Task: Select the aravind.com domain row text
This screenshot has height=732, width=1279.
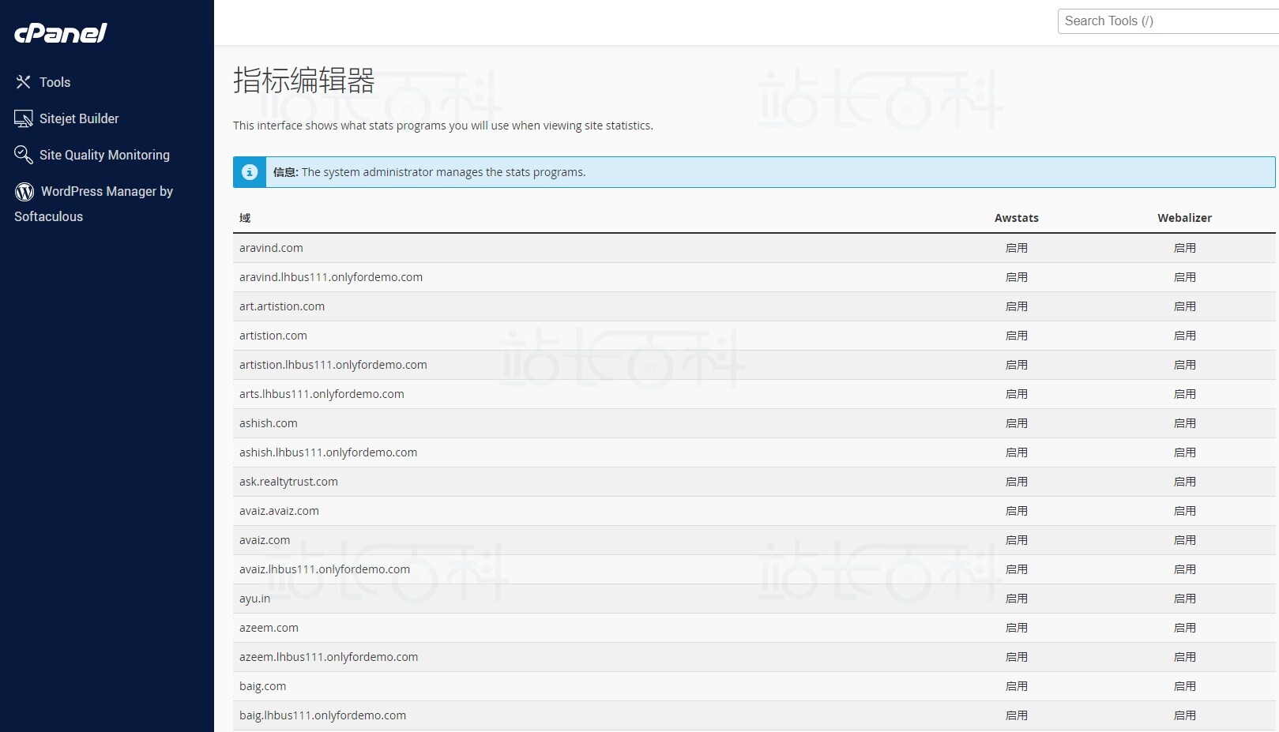Action: 271,248
